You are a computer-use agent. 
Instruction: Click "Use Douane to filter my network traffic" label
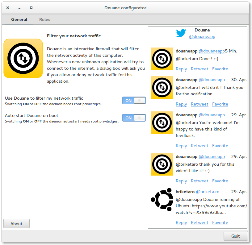click(44, 98)
